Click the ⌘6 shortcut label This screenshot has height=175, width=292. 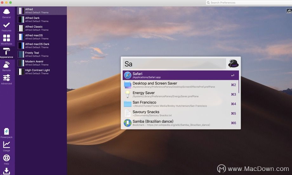click(234, 123)
